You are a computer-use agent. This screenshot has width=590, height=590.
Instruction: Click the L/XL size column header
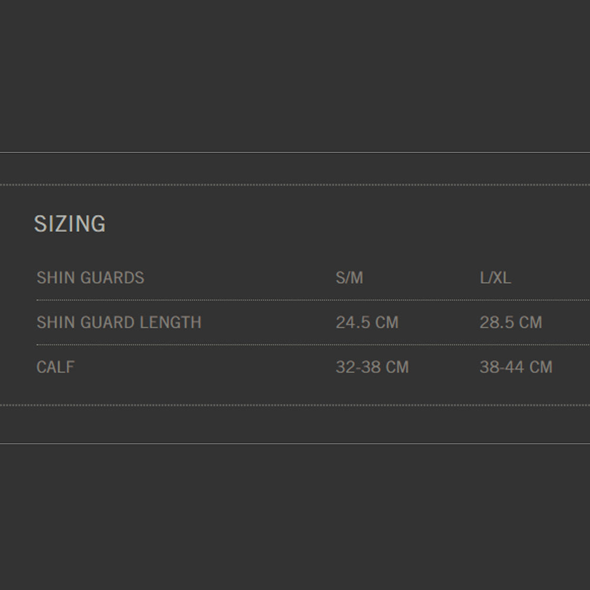tap(495, 278)
